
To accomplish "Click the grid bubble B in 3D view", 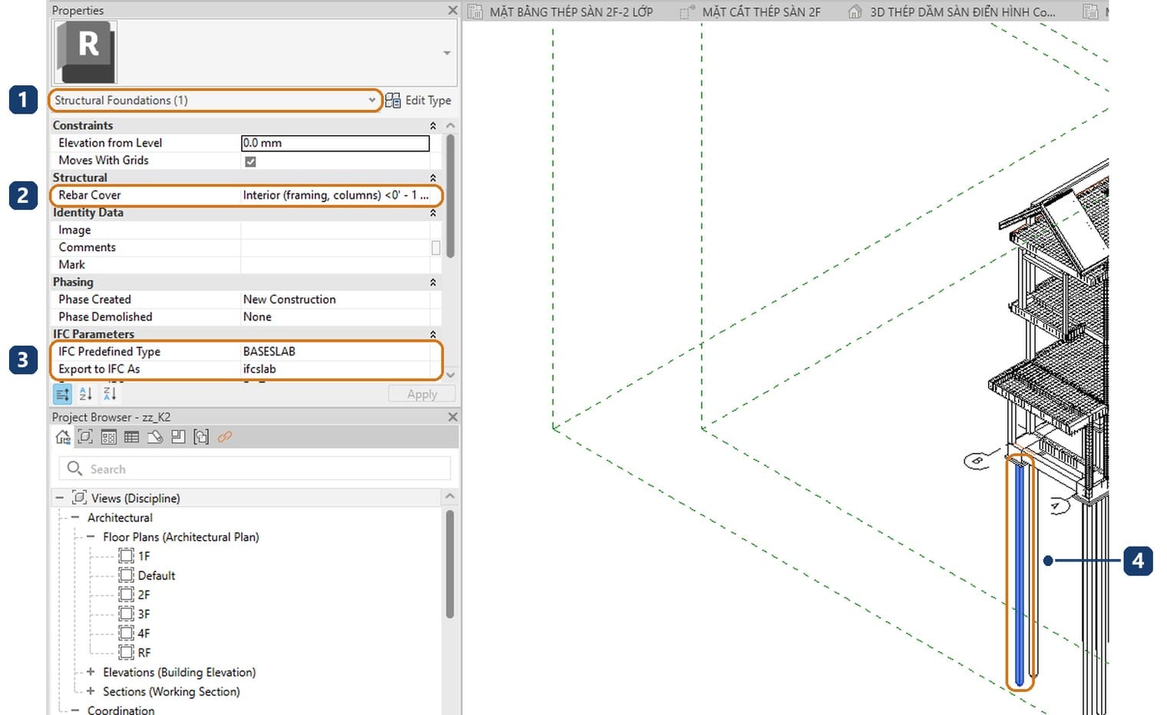I will click(x=977, y=462).
